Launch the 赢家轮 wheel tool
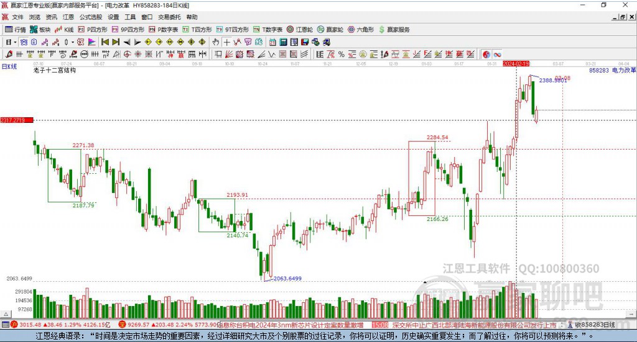Image resolution: width=637 pixels, height=342 pixels. (330, 30)
